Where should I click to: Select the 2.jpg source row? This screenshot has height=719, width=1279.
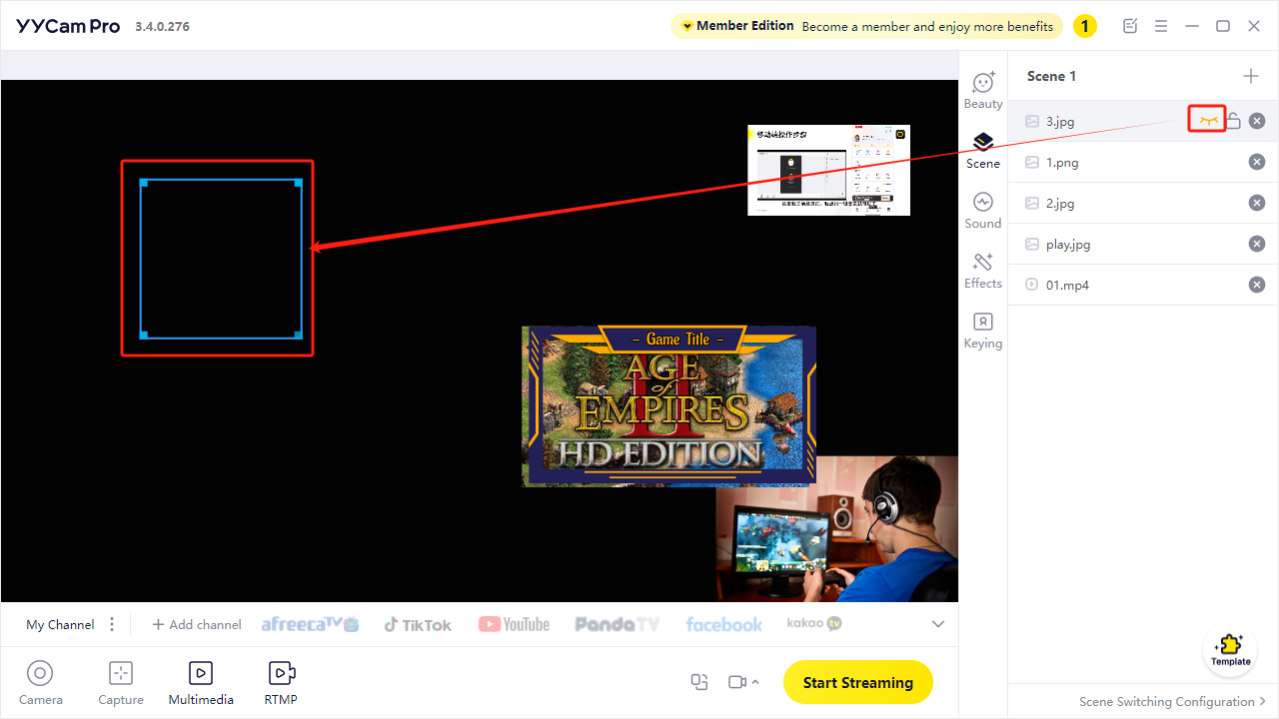tap(1143, 203)
